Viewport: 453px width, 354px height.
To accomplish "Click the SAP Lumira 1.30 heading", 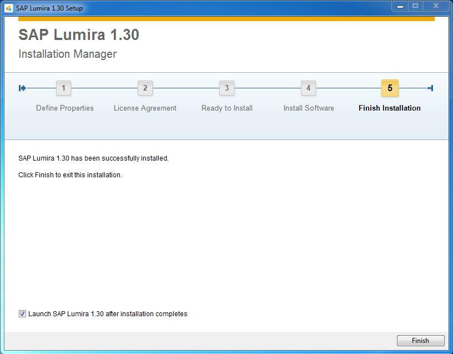I will [79, 34].
